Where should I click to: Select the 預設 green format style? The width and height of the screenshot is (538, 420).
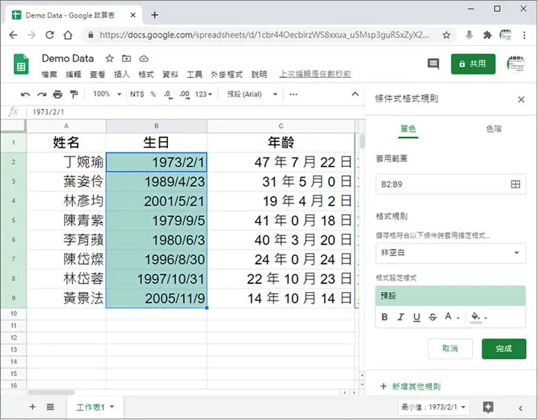pos(451,296)
